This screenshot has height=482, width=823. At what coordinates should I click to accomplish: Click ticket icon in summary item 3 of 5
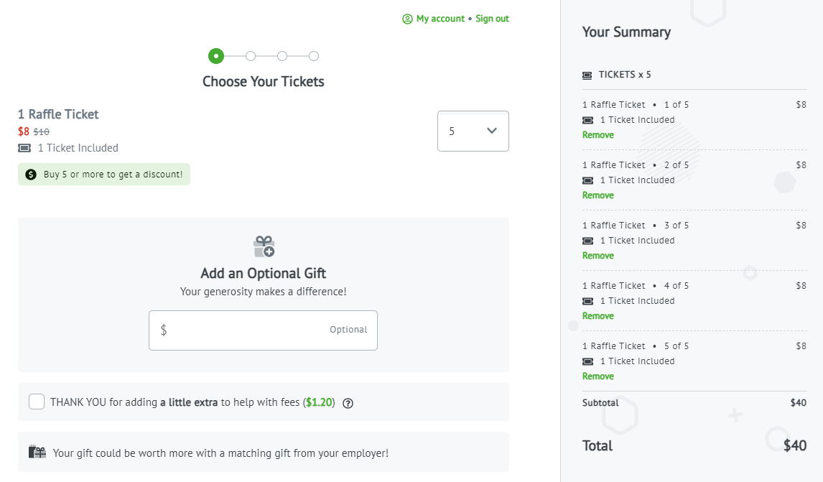pyautogui.click(x=588, y=241)
